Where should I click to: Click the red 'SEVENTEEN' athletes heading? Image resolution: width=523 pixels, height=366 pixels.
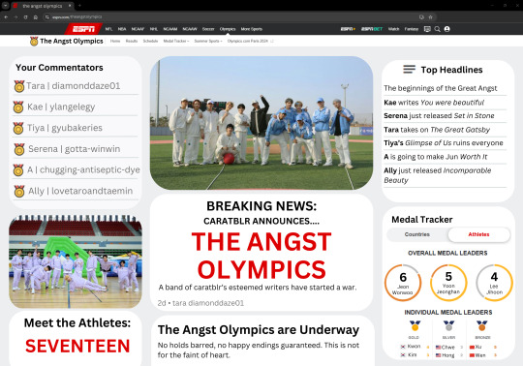click(x=77, y=346)
